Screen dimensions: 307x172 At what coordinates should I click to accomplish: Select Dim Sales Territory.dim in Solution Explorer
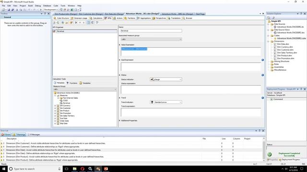pyautogui.click(x=287, y=53)
